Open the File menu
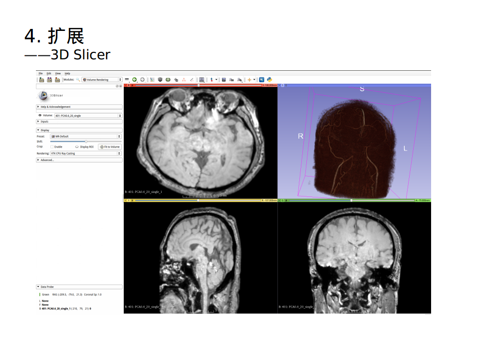Image resolution: width=479 pixels, height=359 pixels. point(40,74)
